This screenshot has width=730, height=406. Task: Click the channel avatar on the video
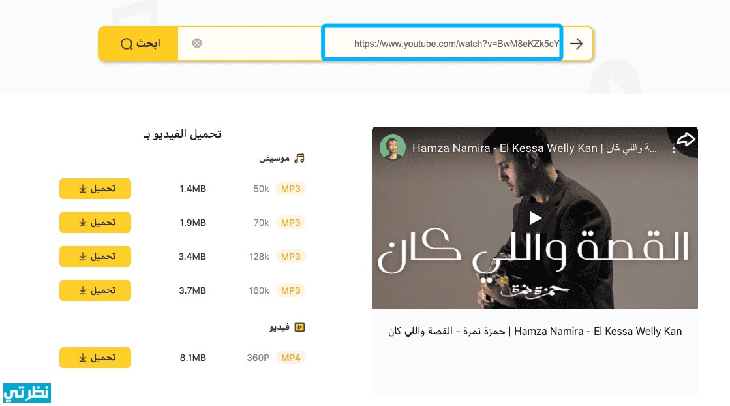[x=393, y=148]
